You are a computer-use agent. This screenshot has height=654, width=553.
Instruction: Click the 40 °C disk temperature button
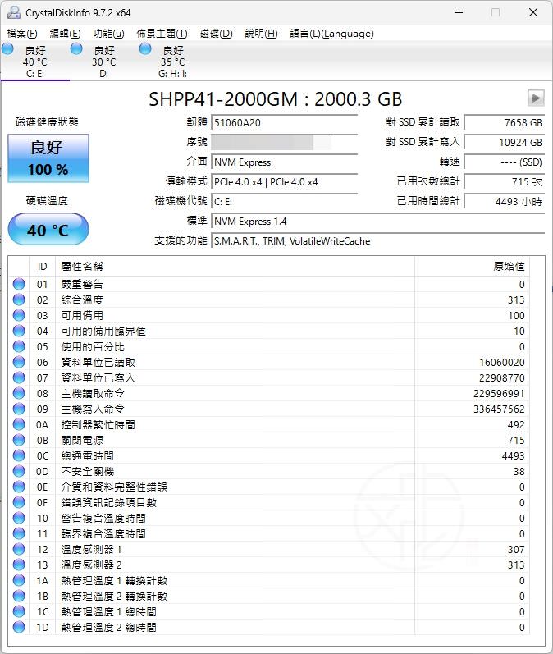(48, 229)
